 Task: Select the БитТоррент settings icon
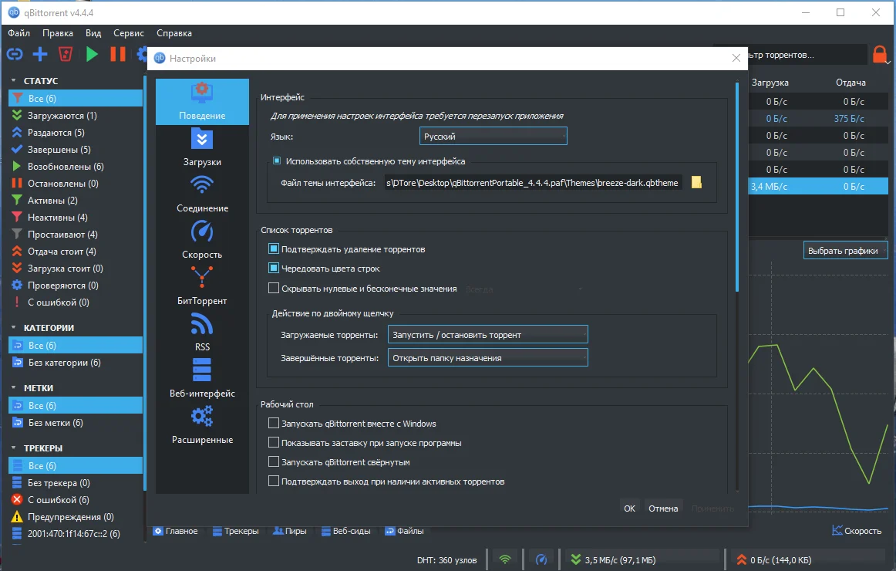coord(202,277)
